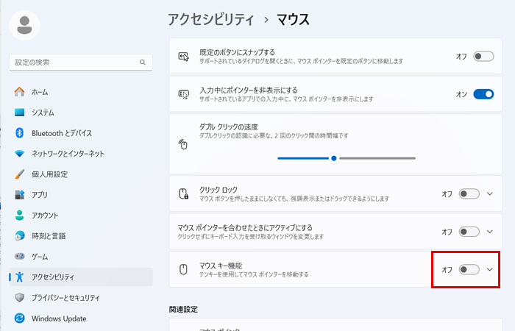515x331 pixels.
Task: Turn off 入力中にポインターを非表示にする toggle
Action: point(483,94)
